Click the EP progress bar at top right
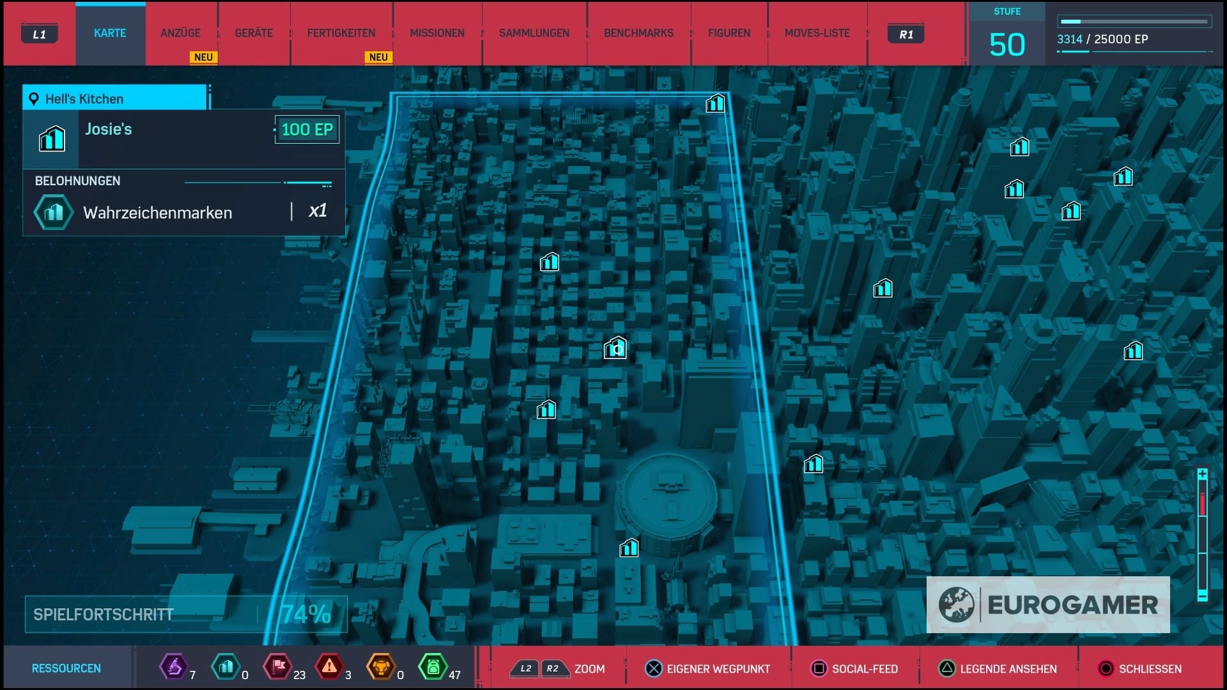 pyautogui.click(x=1134, y=22)
